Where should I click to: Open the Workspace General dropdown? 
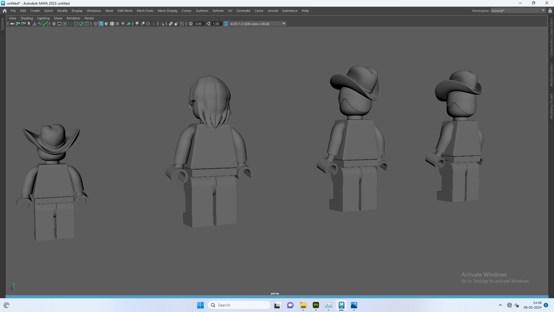(518, 11)
